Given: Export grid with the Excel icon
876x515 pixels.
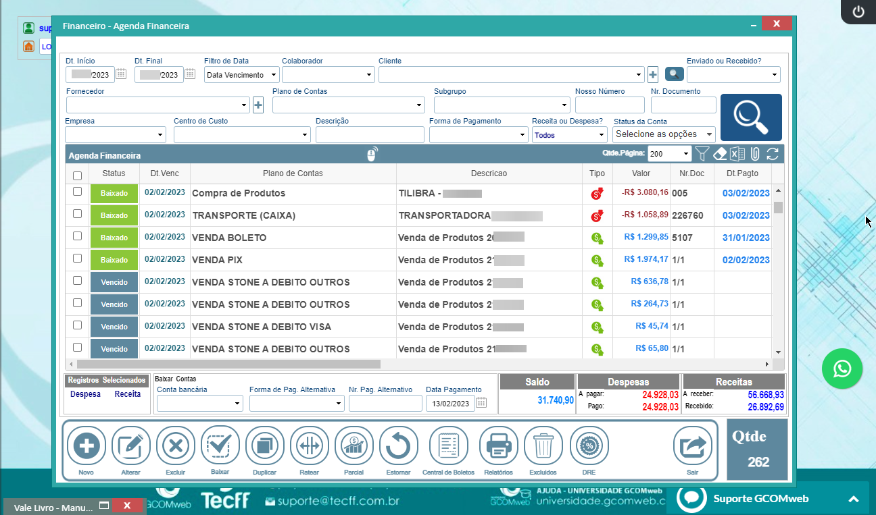Looking at the screenshot, I should click(737, 154).
